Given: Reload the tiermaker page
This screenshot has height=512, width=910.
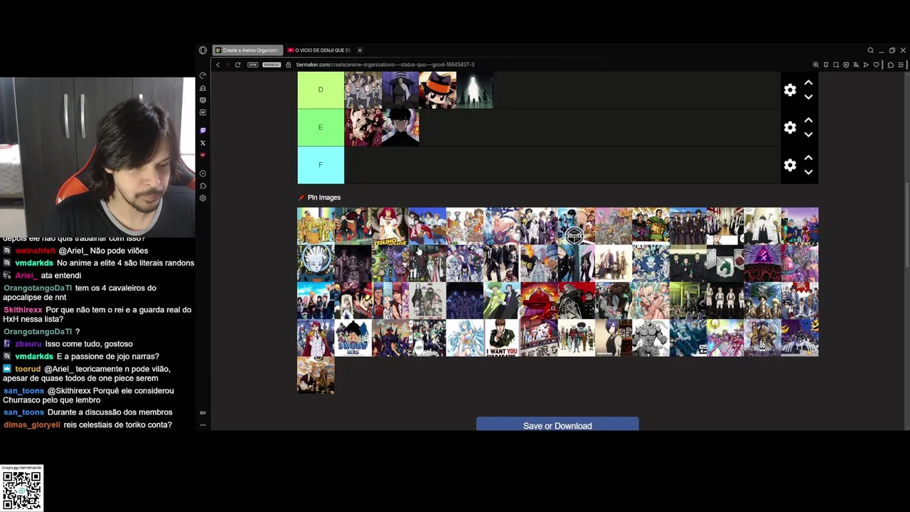Looking at the screenshot, I should 237,65.
